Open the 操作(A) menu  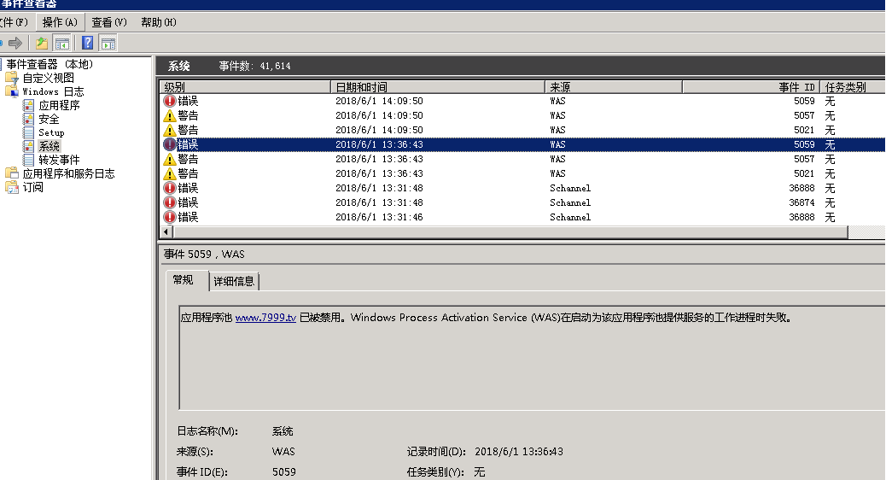pos(60,22)
